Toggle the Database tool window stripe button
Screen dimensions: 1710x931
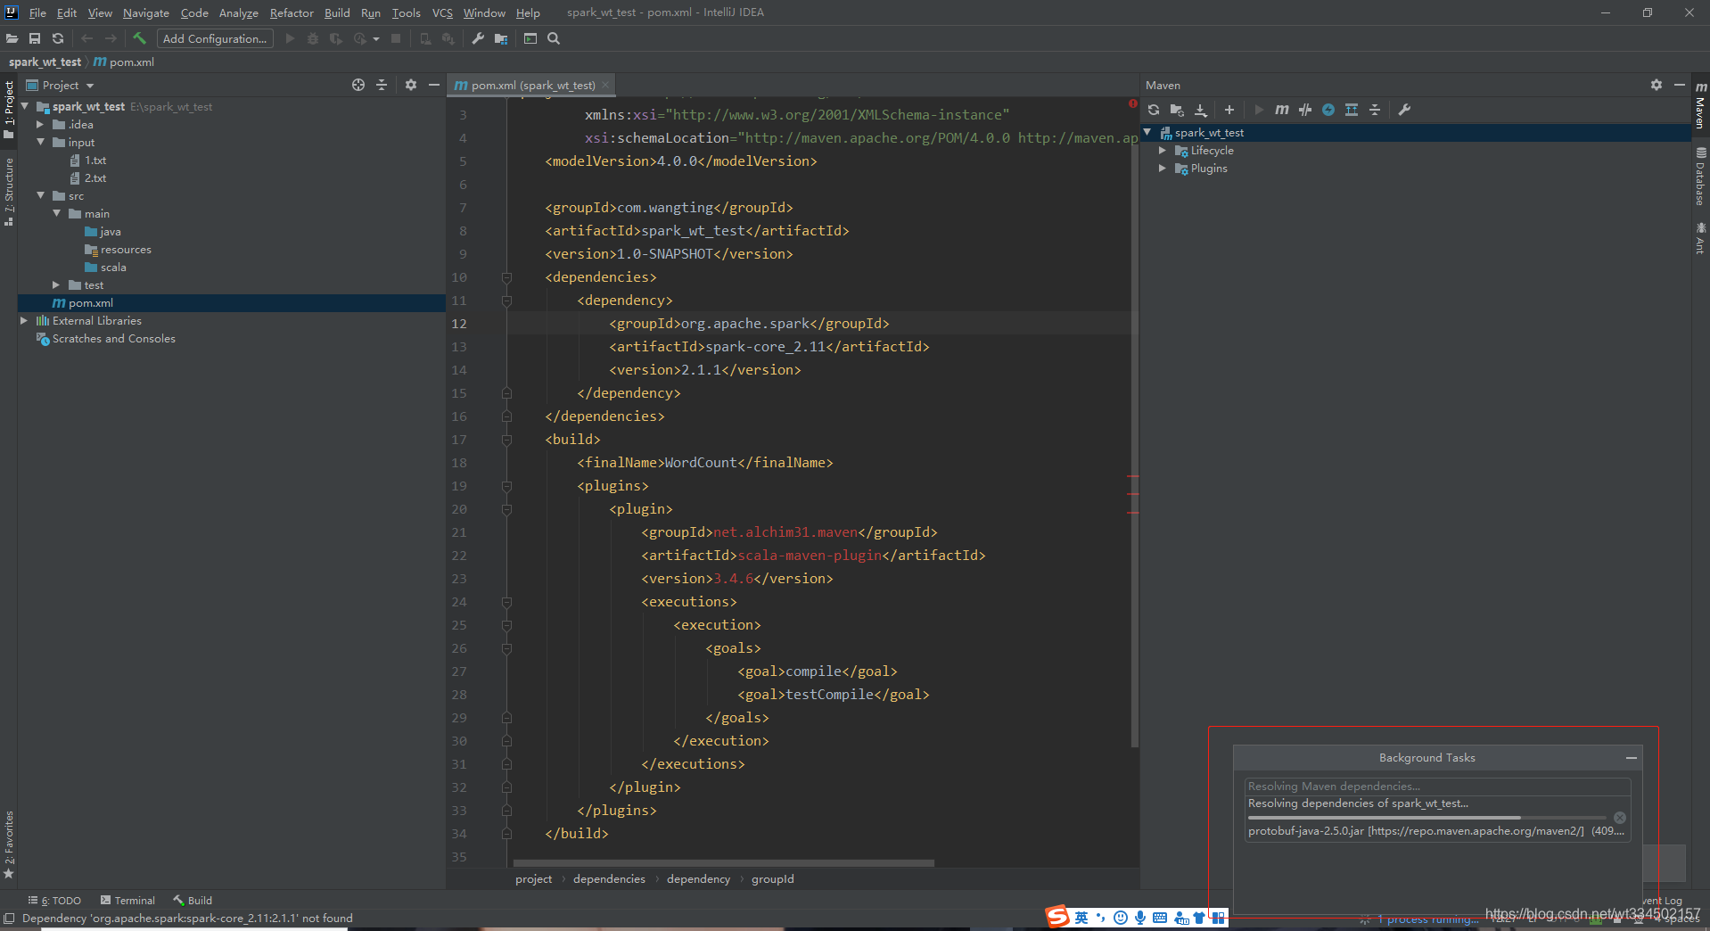[x=1701, y=177]
